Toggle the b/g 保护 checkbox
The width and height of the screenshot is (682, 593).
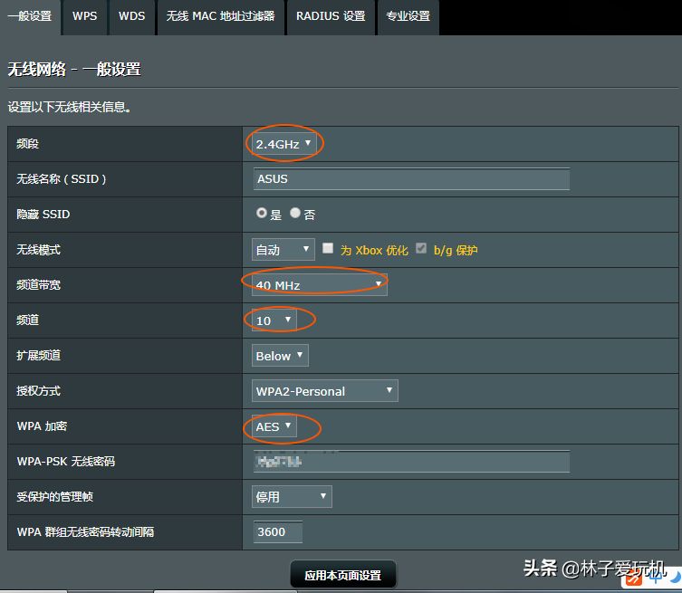coord(421,248)
